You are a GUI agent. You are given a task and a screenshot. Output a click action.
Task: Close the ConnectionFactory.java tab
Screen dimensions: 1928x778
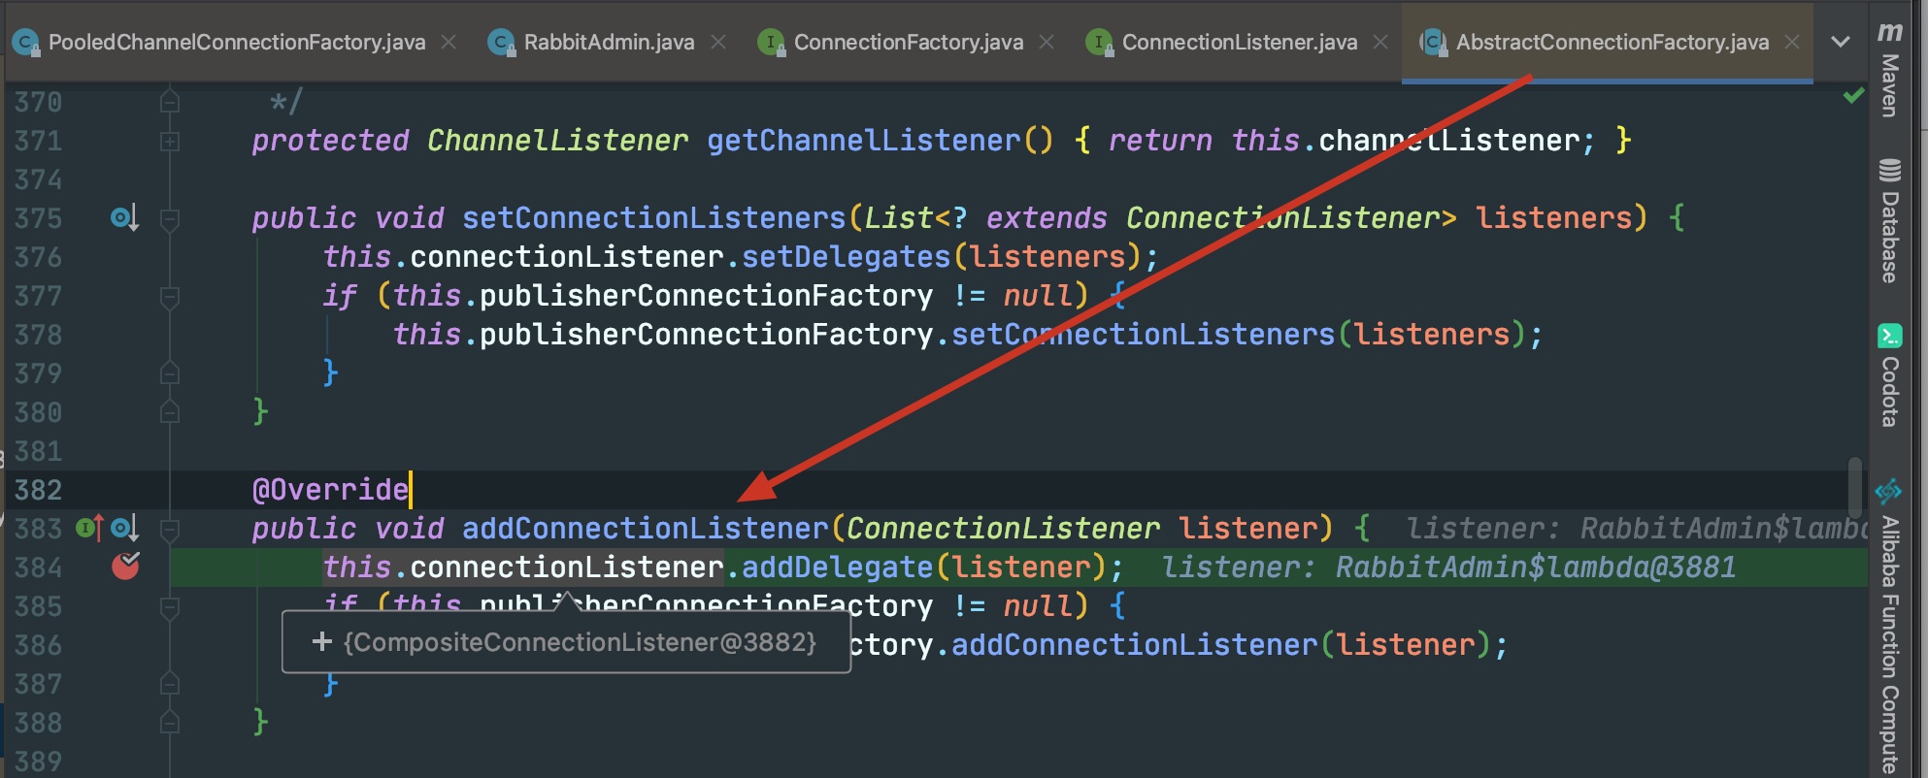1047,42
